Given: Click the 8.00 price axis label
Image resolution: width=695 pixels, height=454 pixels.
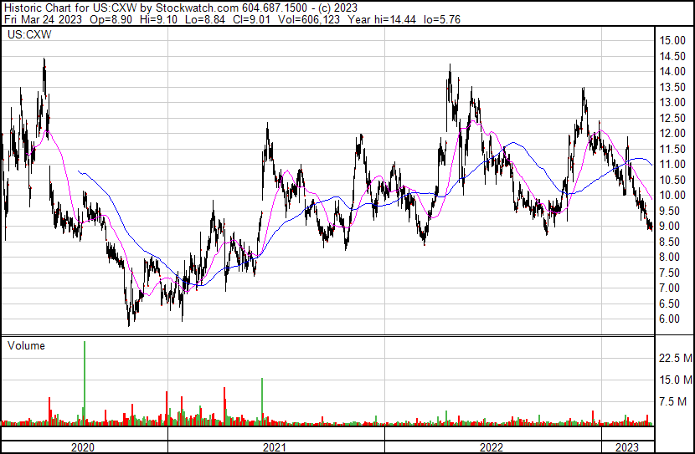Looking at the screenshot, I should pos(670,258).
